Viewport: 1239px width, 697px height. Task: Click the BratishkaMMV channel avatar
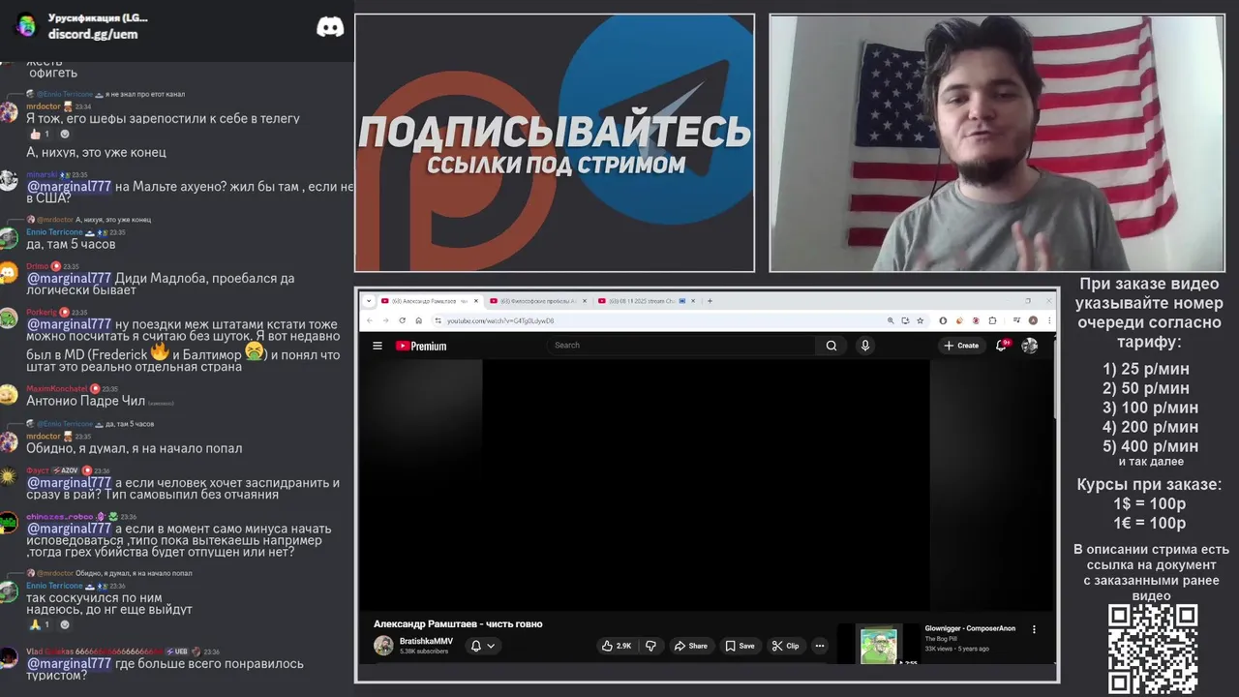(x=383, y=646)
